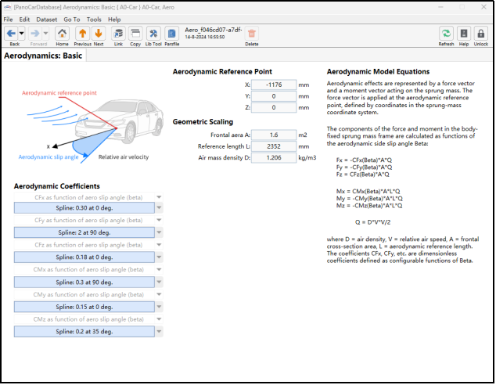Open dropdown for Spline: 2 at 90 deg.
Screen dimensions: 496x385
(159, 232)
